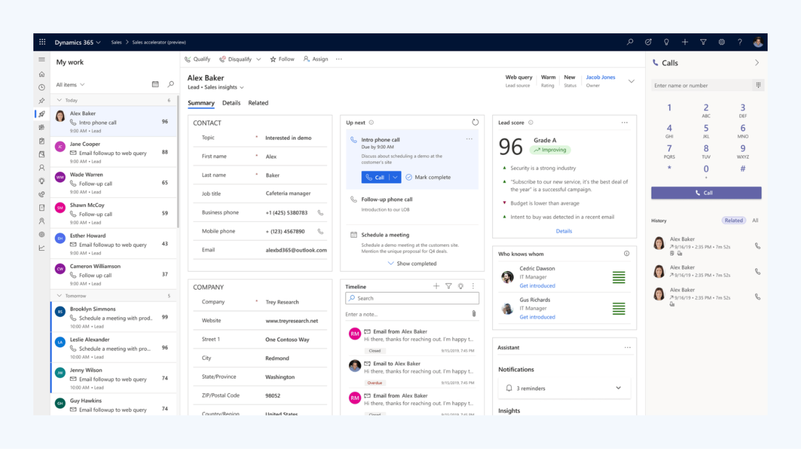Open the Lead score more options menu
Viewport: 801px width, 449px height.
pos(624,122)
